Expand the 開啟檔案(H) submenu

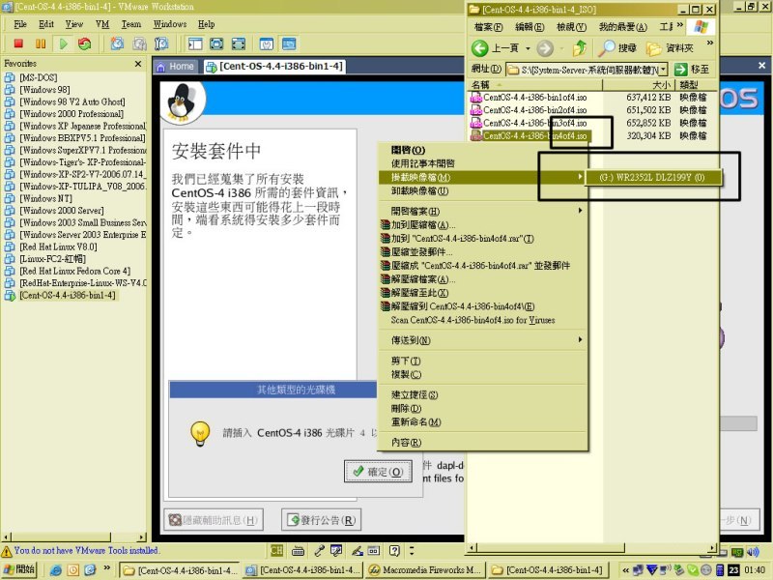click(x=581, y=211)
